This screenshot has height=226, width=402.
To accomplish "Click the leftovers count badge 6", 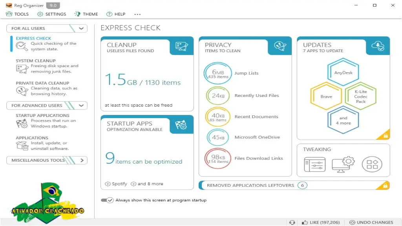I will tap(303, 186).
